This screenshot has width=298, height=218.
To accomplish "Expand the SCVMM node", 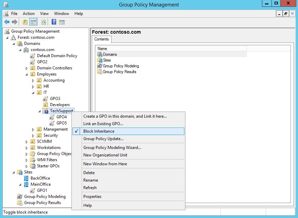I will click(x=27, y=142).
